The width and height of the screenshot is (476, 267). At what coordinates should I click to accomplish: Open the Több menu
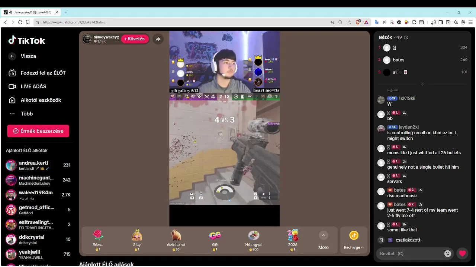[x=21, y=113]
